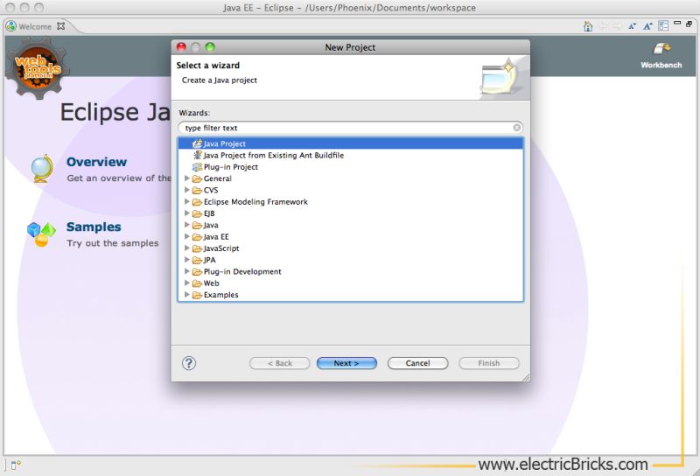Select the Java EE folder label

(x=216, y=236)
